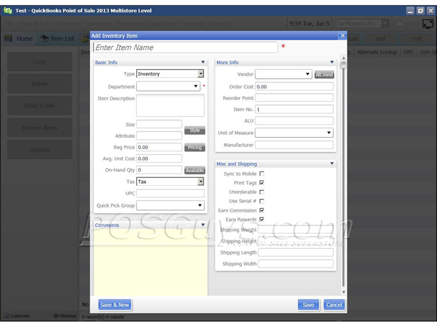This screenshot has width=437, height=327.
Task: Toggle the Unorderable checkbox
Action: [262, 192]
